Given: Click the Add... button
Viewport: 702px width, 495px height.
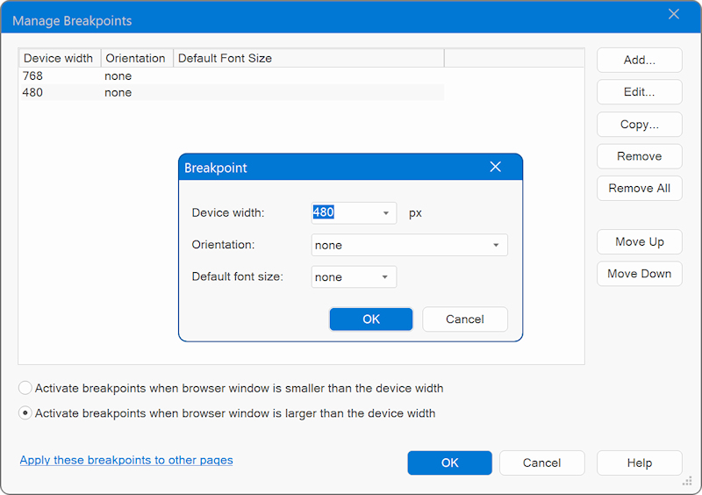Looking at the screenshot, I should tap(639, 61).
